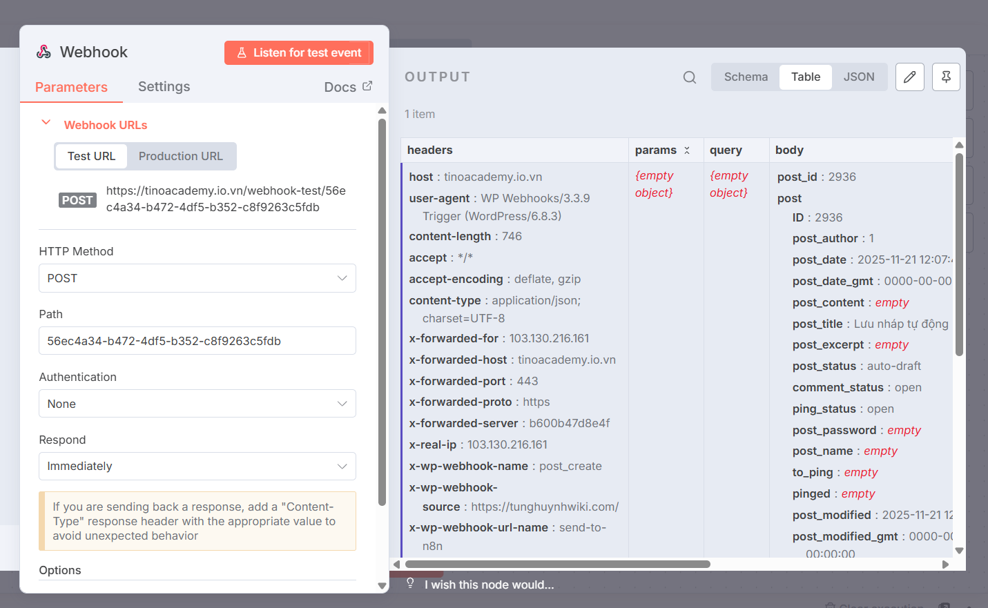988x608 pixels.
Task: Click the "I wish this node would..." link
Action: (489, 585)
